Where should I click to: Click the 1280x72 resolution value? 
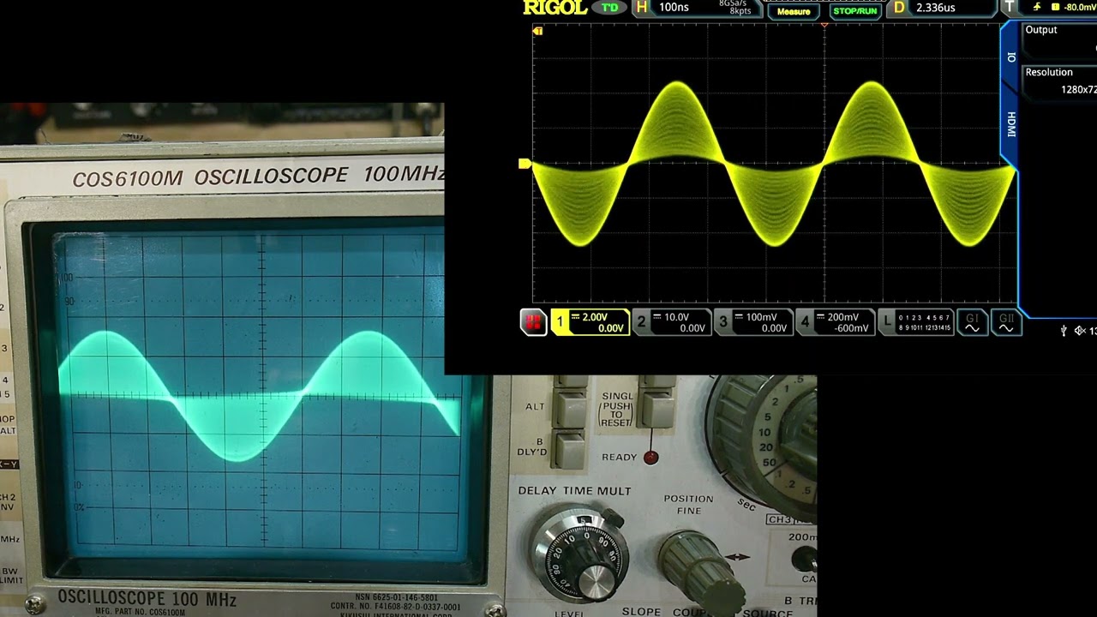(x=1078, y=90)
